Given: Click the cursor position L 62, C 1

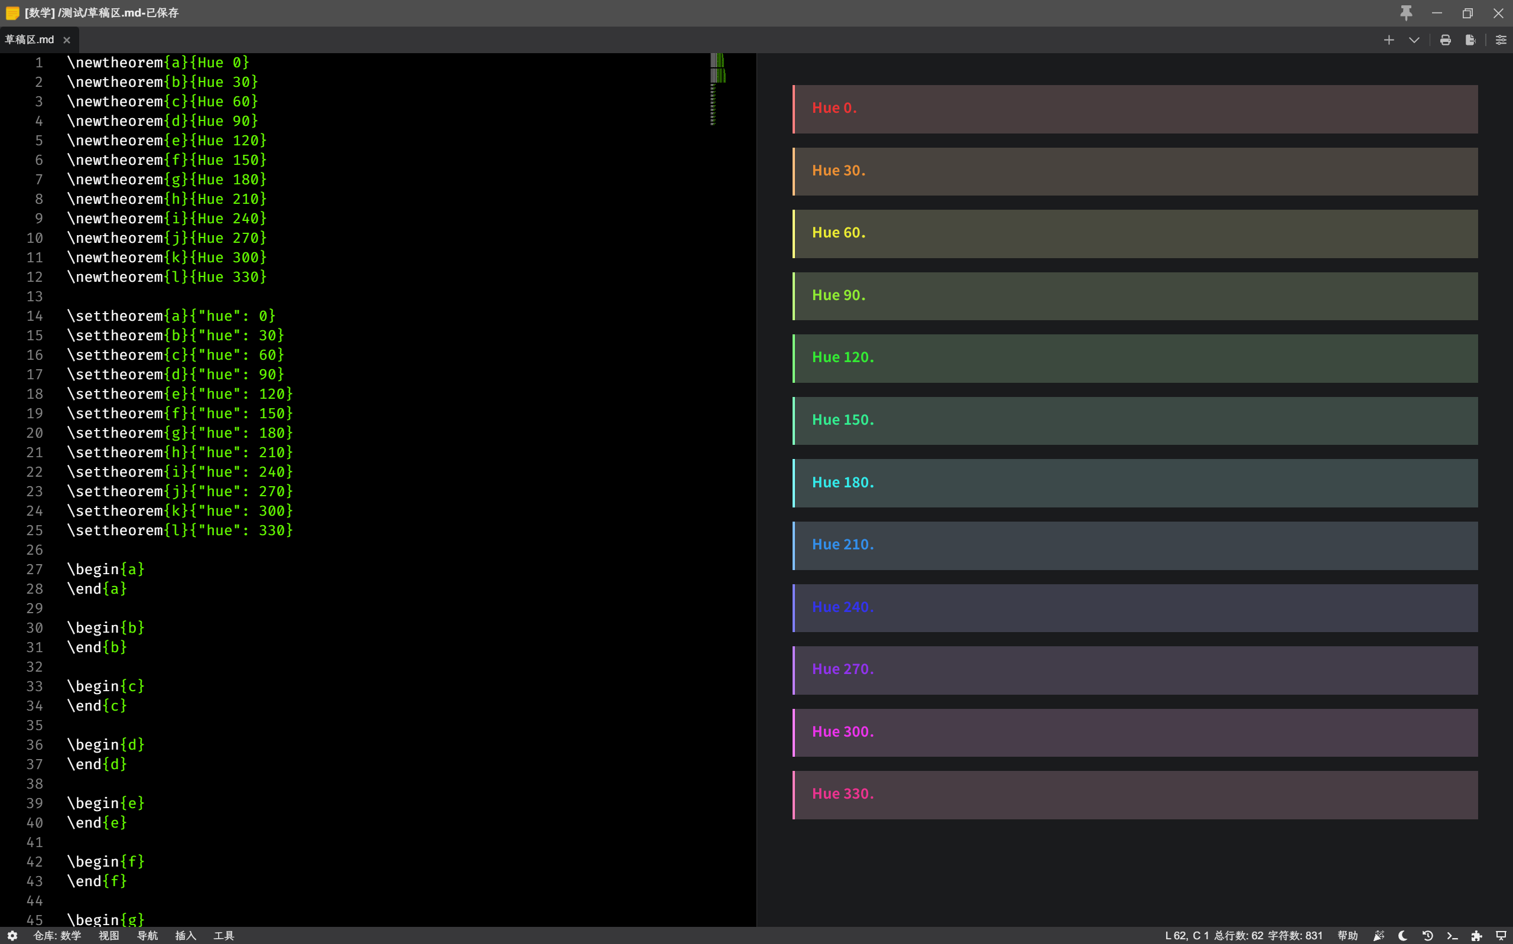Looking at the screenshot, I should point(1186,935).
